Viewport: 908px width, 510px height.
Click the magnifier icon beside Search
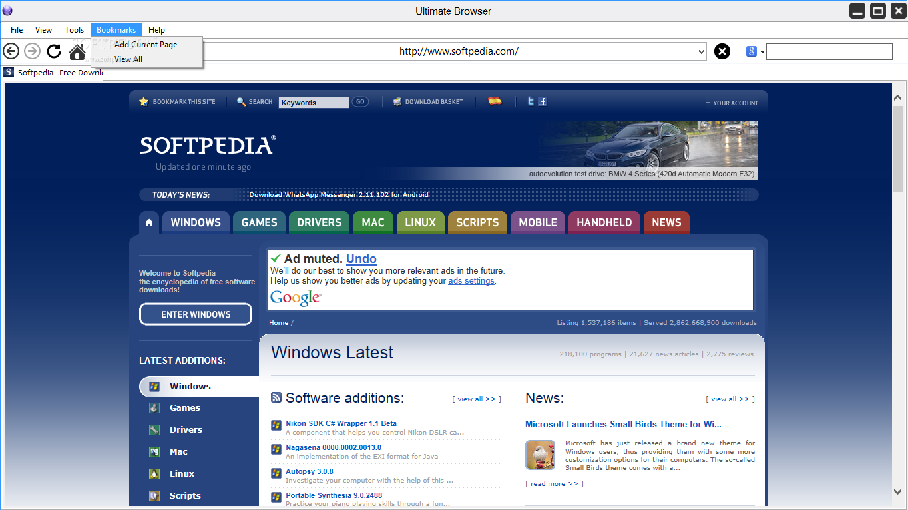tap(241, 101)
